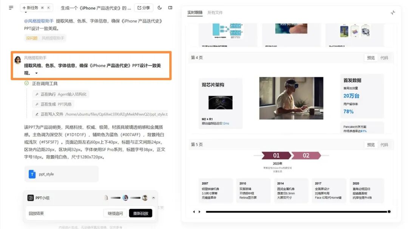The width and height of the screenshot is (408, 229).
Task: Click the 没问题 status tag
Action: click(x=32, y=38)
